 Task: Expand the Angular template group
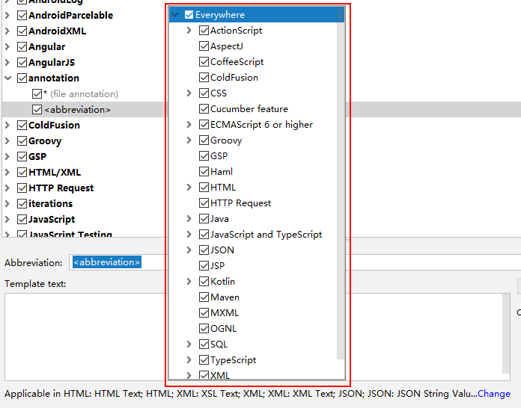point(7,46)
